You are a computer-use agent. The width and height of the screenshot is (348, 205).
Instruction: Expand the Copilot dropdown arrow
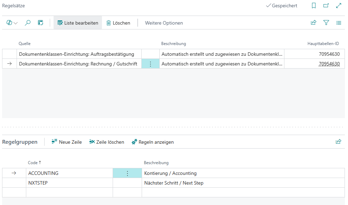pos(16,23)
